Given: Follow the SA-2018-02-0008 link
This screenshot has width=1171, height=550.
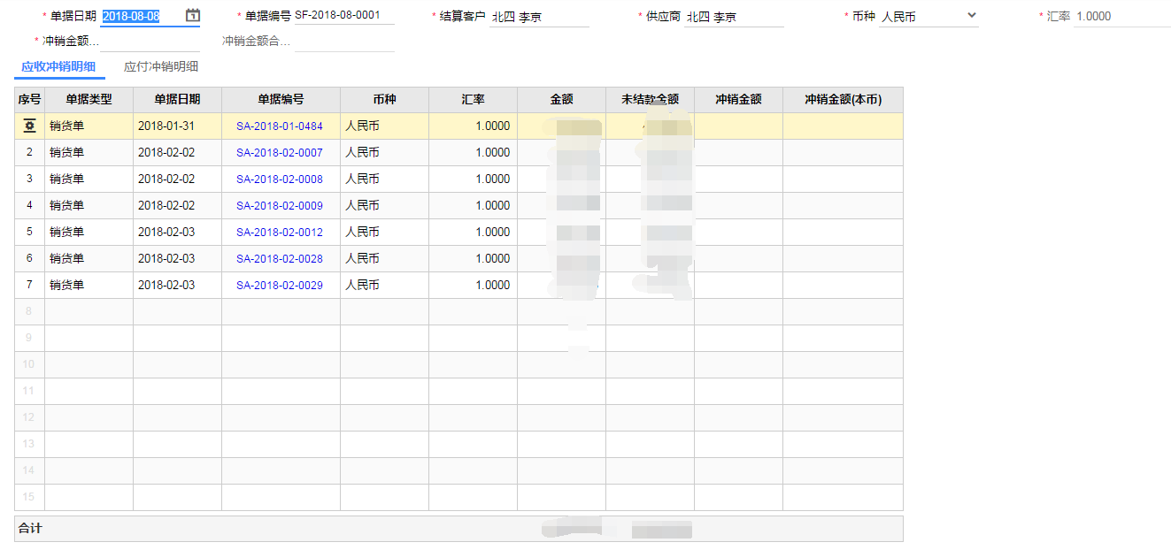Looking at the screenshot, I should coord(279,180).
